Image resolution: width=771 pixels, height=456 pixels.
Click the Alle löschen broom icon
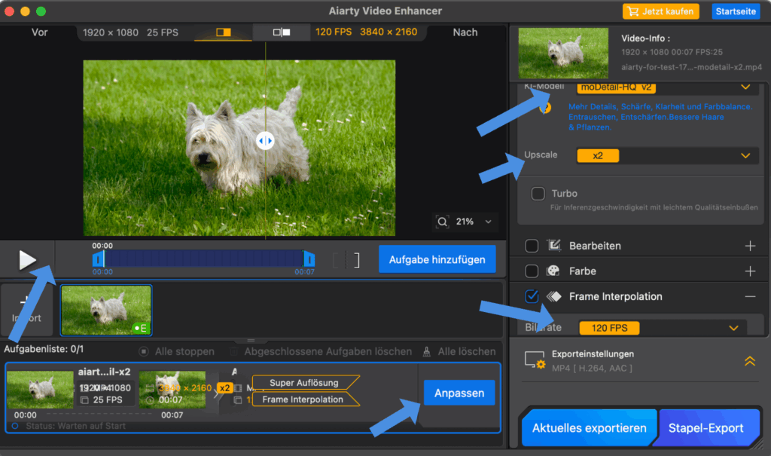(x=427, y=351)
